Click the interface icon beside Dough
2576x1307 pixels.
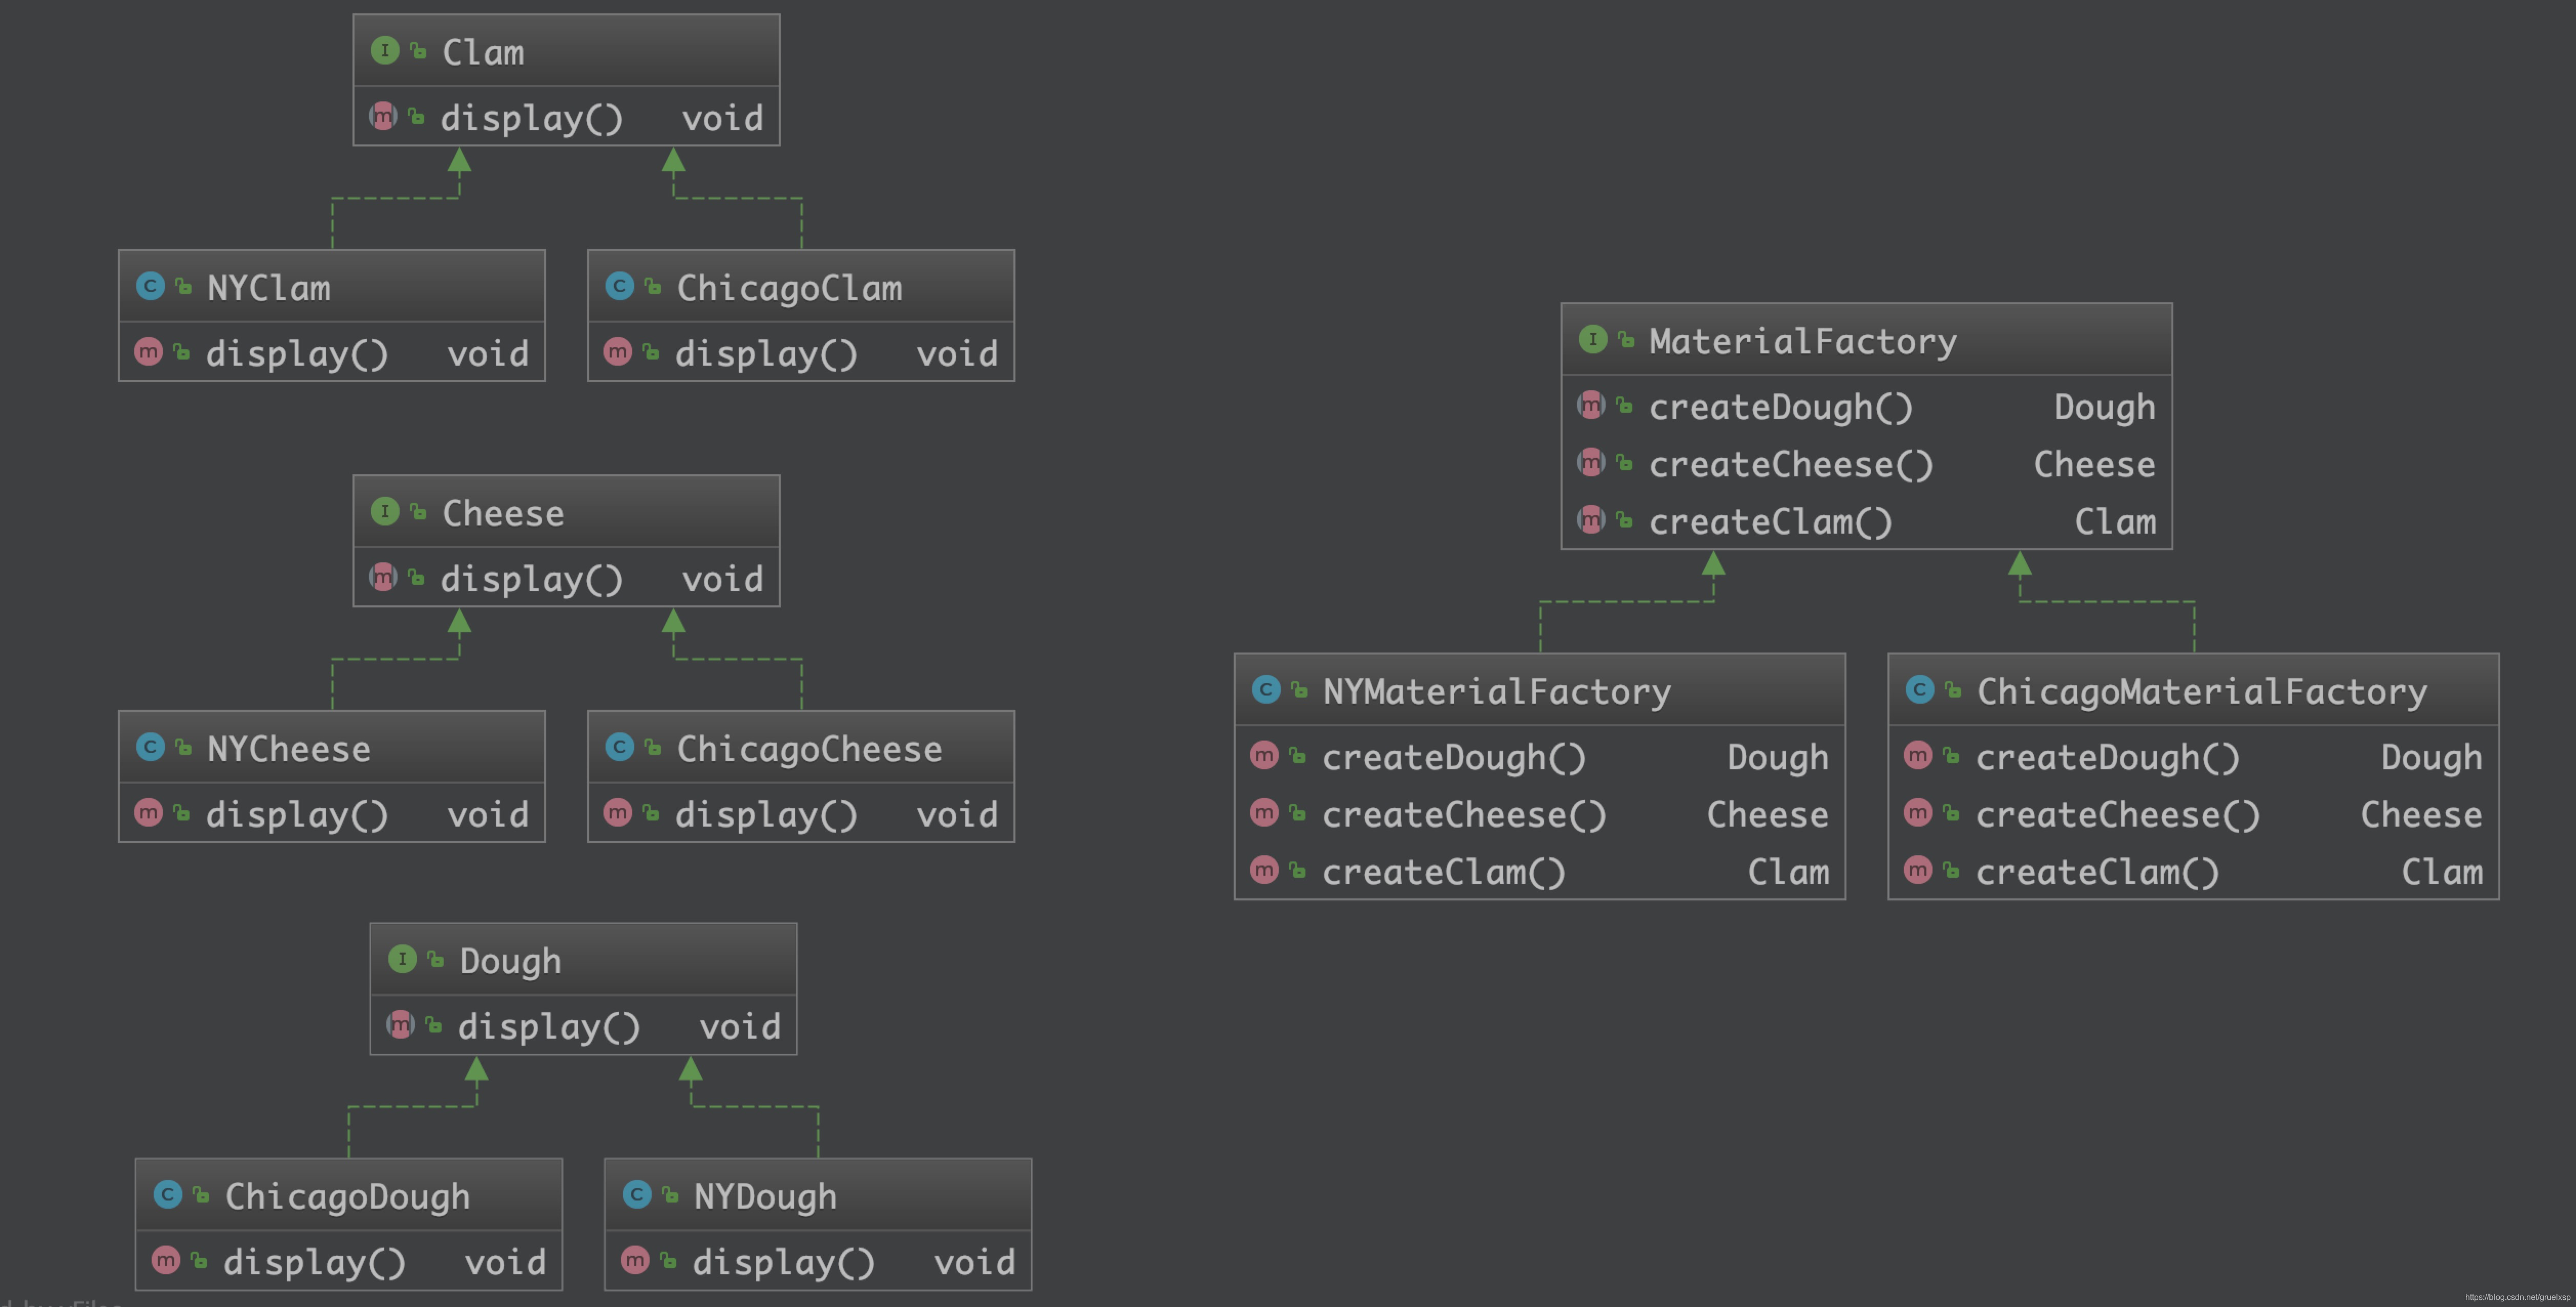(402, 960)
